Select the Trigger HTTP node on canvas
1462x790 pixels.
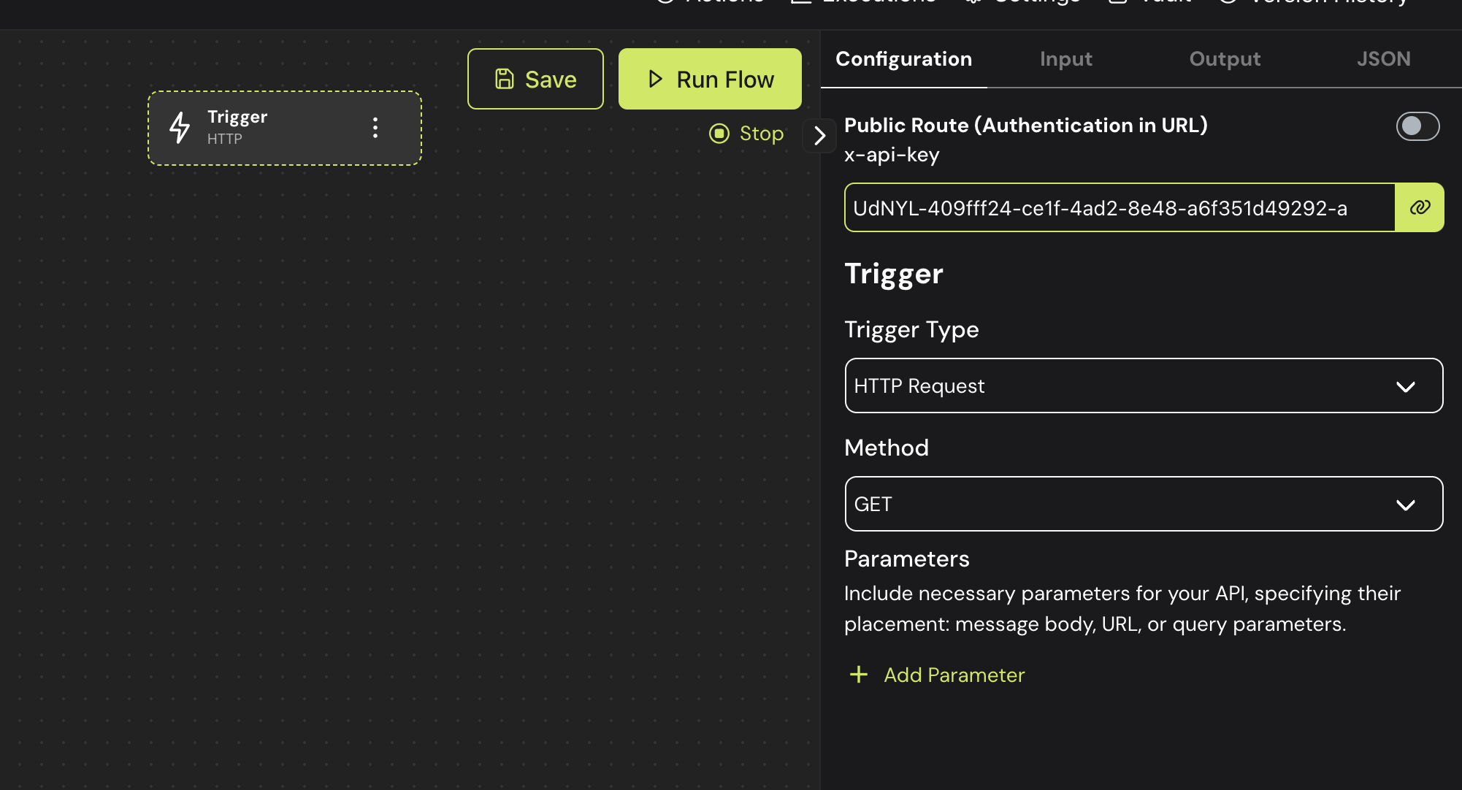(285, 128)
